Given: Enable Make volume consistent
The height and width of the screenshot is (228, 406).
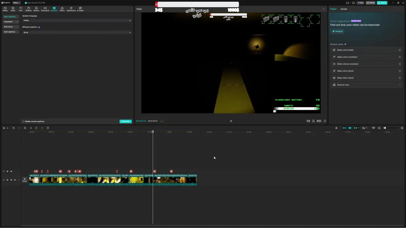Looking at the screenshot, I should pyautogui.click(x=400, y=64).
